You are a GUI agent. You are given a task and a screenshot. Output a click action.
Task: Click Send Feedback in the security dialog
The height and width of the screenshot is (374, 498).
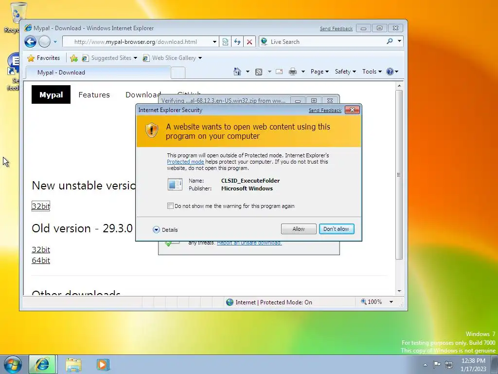pyautogui.click(x=325, y=111)
